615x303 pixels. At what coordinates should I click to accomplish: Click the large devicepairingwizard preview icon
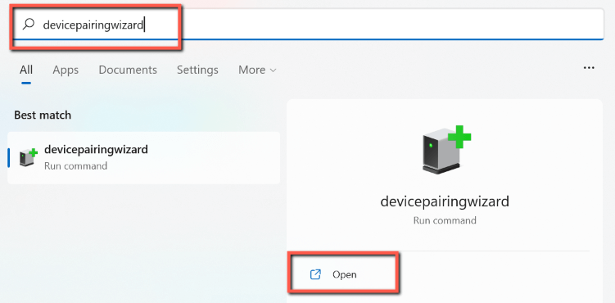tap(446, 149)
